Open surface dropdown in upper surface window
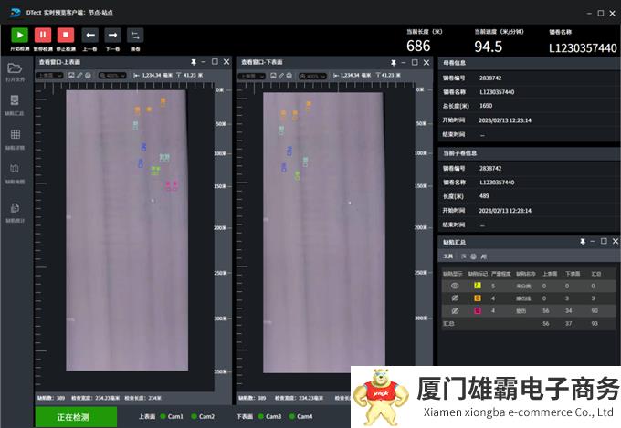 coord(50,75)
